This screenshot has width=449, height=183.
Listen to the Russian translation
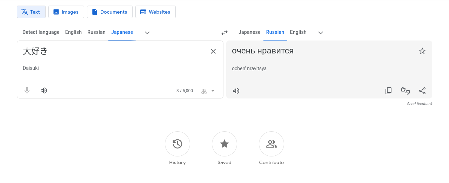click(x=236, y=91)
